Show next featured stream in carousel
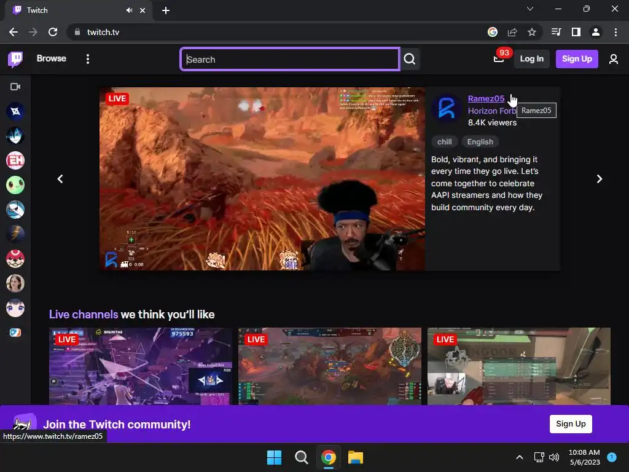 coord(600,179)
